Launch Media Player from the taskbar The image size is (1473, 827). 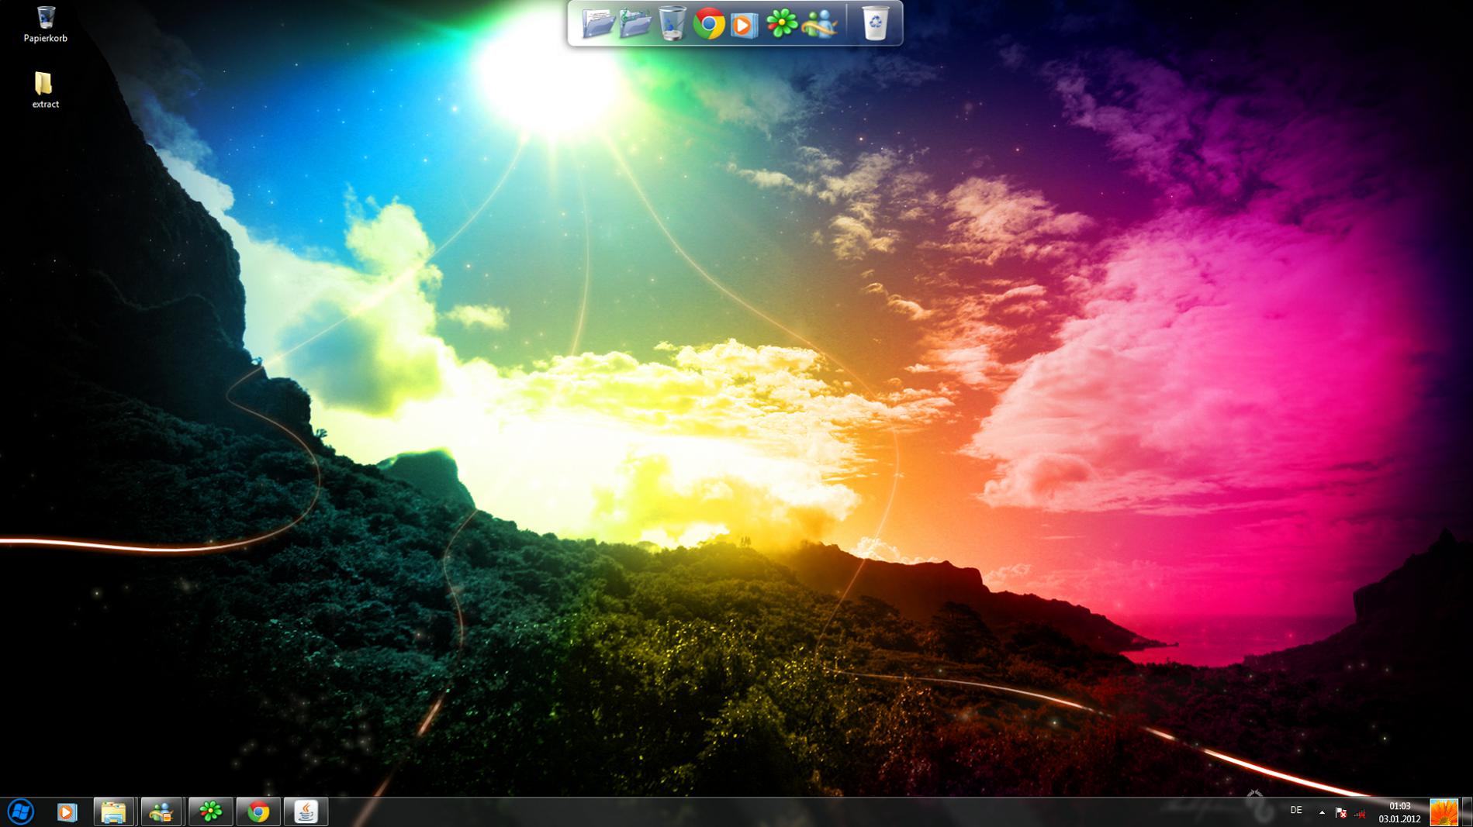click(x=67, y=811)
